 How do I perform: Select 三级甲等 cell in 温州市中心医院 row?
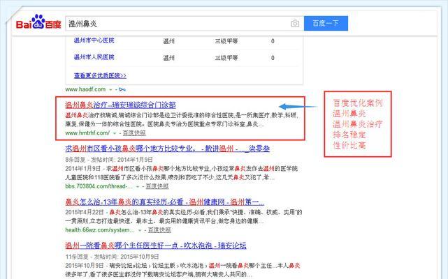point(226,41)
